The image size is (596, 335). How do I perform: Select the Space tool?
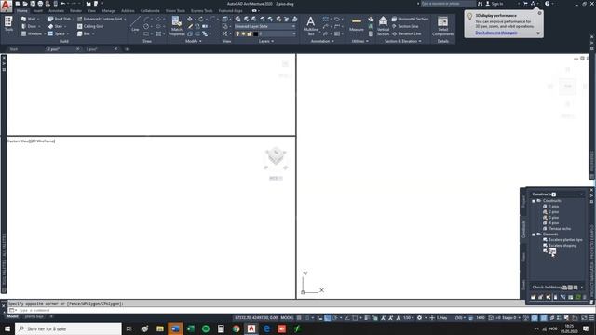[58, 33]
